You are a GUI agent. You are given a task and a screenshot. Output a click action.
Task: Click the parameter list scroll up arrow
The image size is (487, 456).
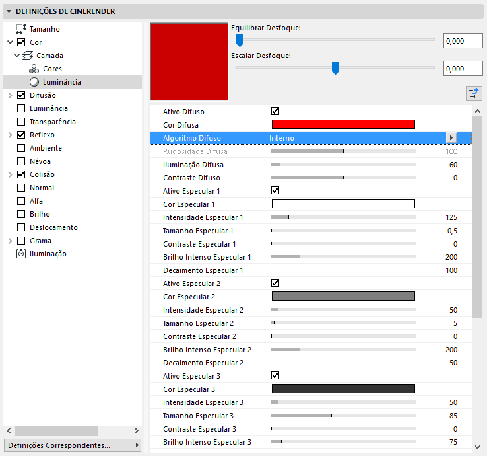point(477,111)
